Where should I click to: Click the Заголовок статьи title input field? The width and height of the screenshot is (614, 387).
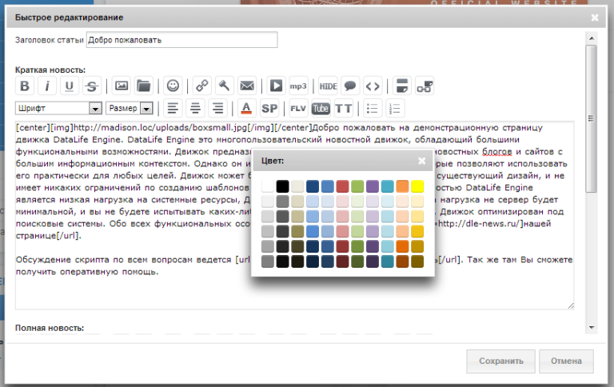coord(181,40)
